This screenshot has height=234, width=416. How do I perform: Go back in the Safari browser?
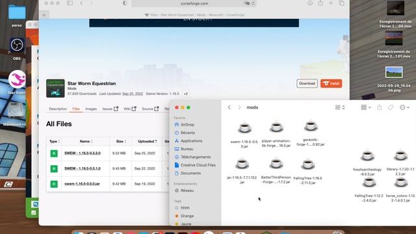pyautogui.click(x=81, y=3)
